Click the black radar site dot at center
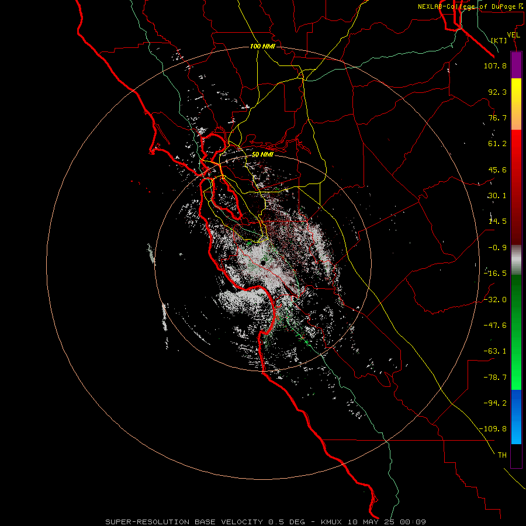 click(x=264, y=263)
